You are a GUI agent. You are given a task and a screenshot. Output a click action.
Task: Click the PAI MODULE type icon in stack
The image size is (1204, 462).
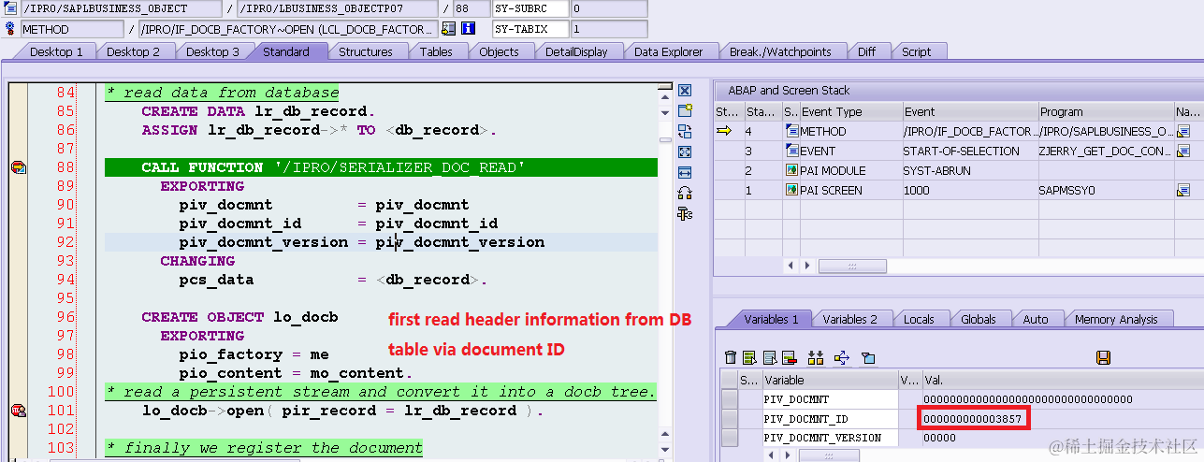click(792, 170)
